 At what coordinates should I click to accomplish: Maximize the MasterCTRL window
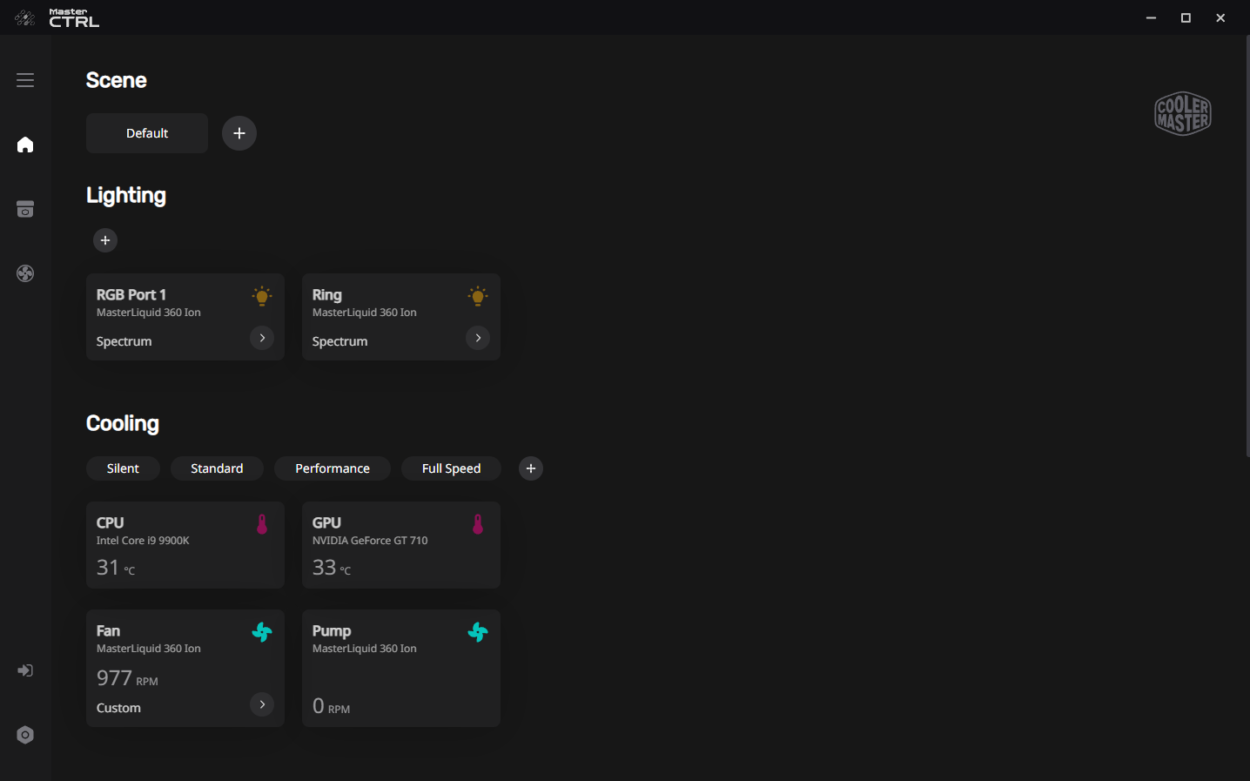point(1186,17)
